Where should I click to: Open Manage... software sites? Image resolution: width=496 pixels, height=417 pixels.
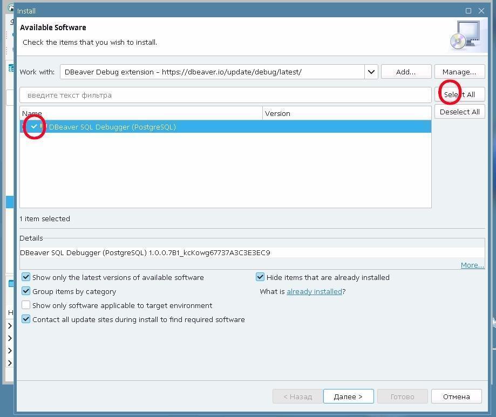[459, 72]
